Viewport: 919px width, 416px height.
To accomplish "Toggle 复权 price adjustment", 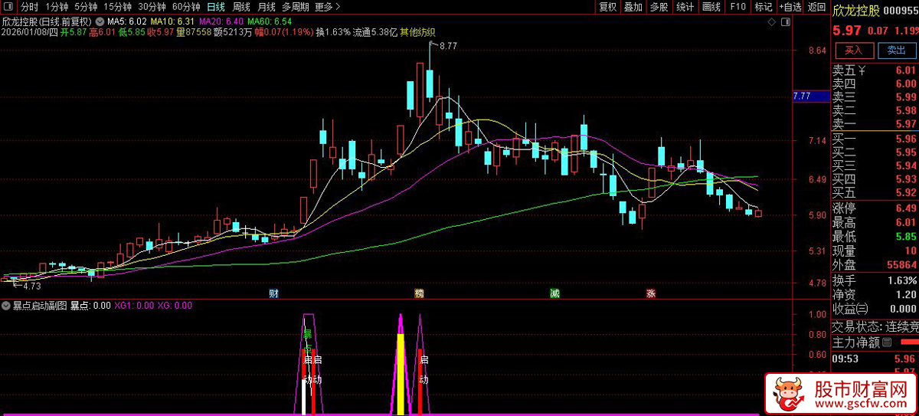I will coord(607,7).
